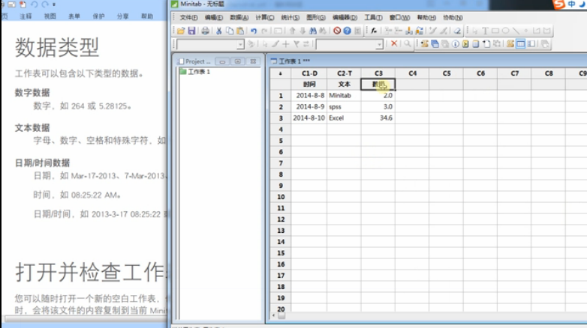
Task: Maximize the Project panel window button
Action: point(238,61)
